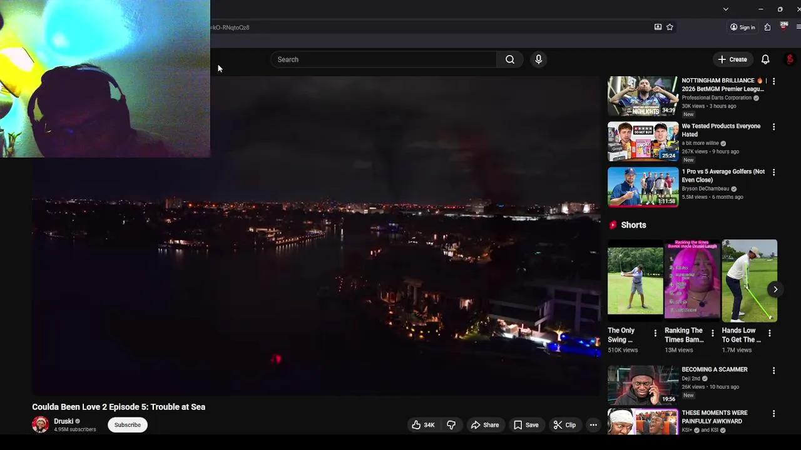Click the Create button
The image size is (801, 450).
732,59
